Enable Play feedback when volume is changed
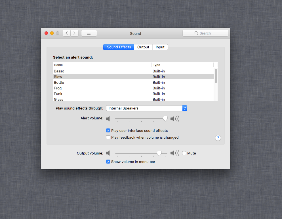This screenshot has height=219, width=282. tap(108, 138)
